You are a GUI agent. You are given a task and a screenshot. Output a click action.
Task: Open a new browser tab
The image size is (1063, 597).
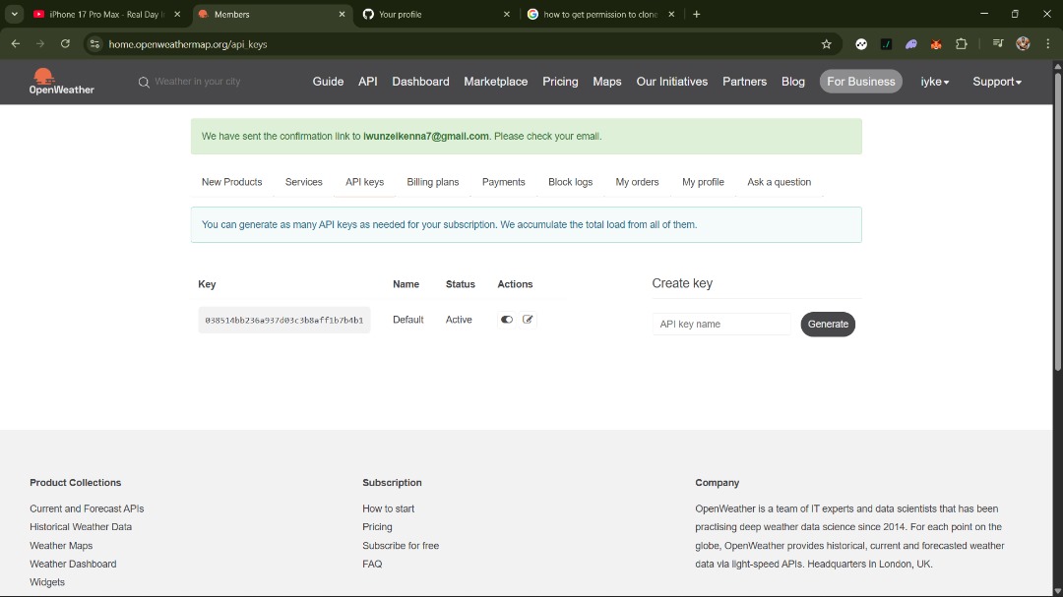point(696,14)
